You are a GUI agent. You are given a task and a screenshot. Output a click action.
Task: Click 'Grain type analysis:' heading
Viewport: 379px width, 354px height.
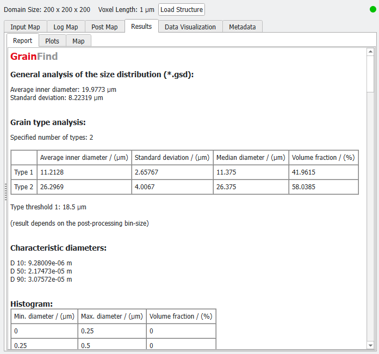point(48,122)
